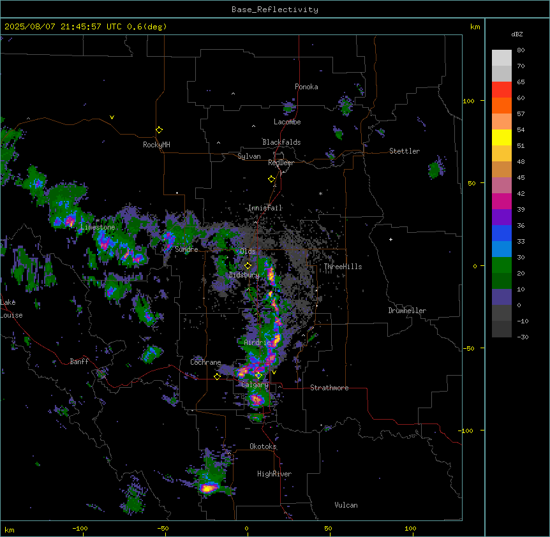Screen dimensions: 550x537
Task: Click the Lake Louise label
Action: tap(11, 309)
